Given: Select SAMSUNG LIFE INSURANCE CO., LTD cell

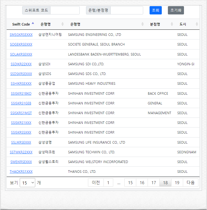Looking at the screenshot, I should [x=97, y=142].
